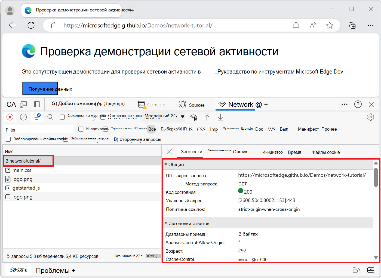Search the network requests
The width and height of the screenshot is (381, 278).
click(x=50, y=117)
